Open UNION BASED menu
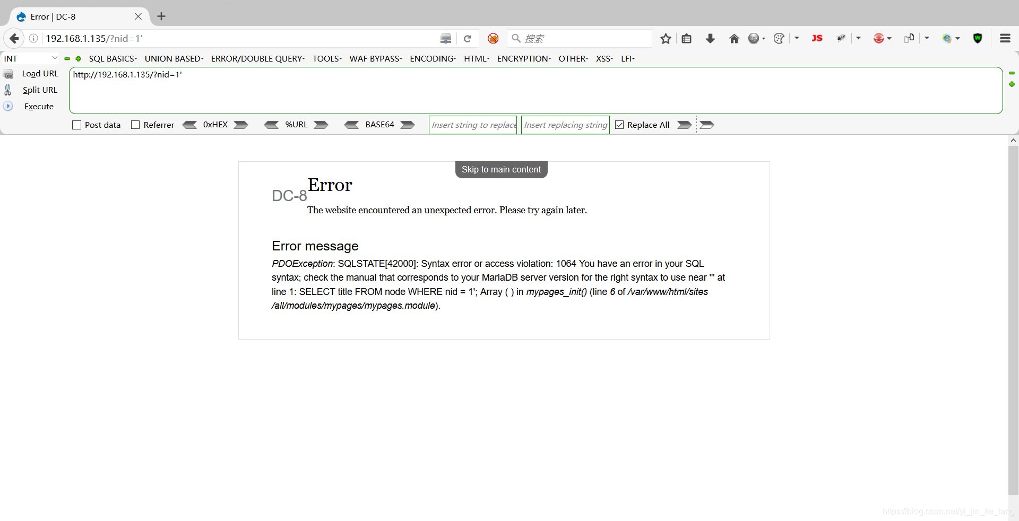 tap(174, 58)
